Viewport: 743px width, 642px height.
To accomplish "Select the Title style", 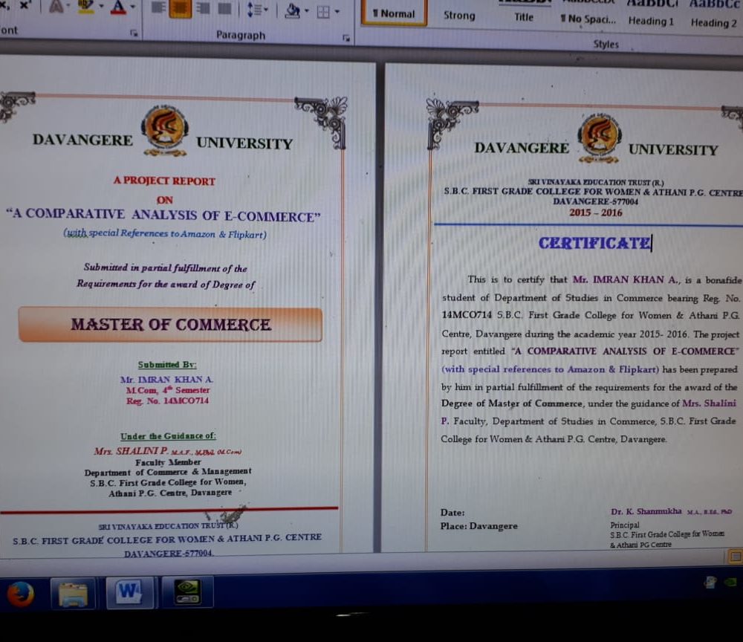I will tap(524, 16).
